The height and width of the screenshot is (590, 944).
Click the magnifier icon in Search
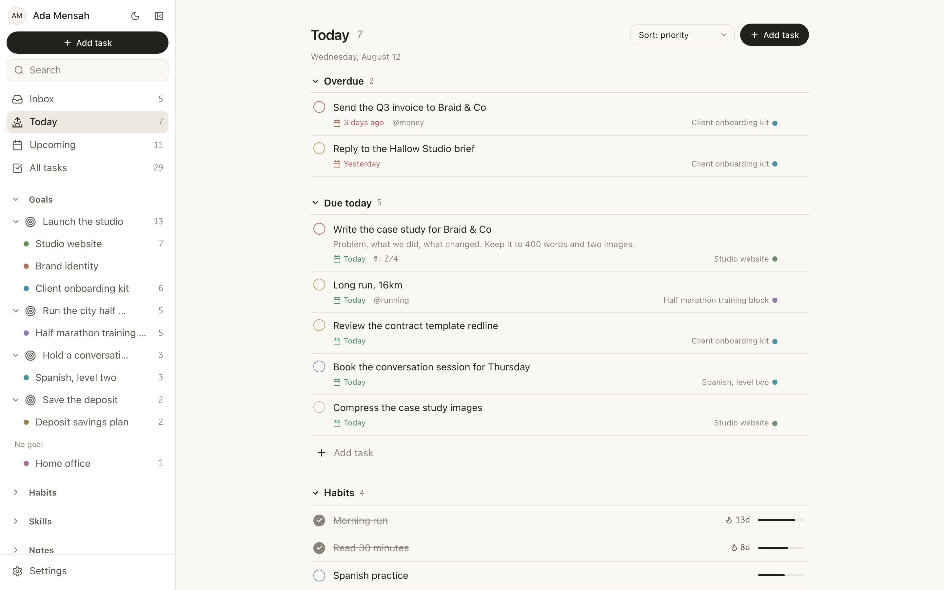tap(19, 70)
